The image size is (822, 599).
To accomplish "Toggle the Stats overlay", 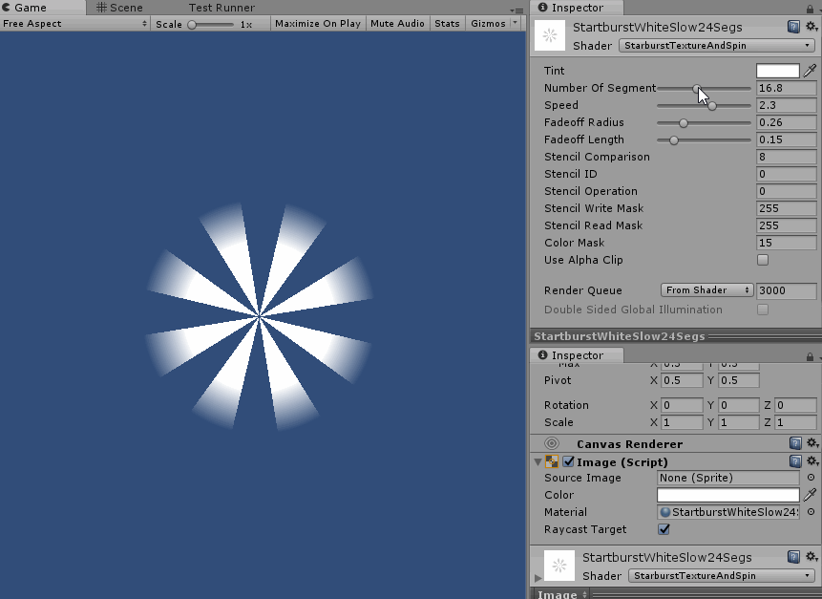I will click(x=447, y=24).
